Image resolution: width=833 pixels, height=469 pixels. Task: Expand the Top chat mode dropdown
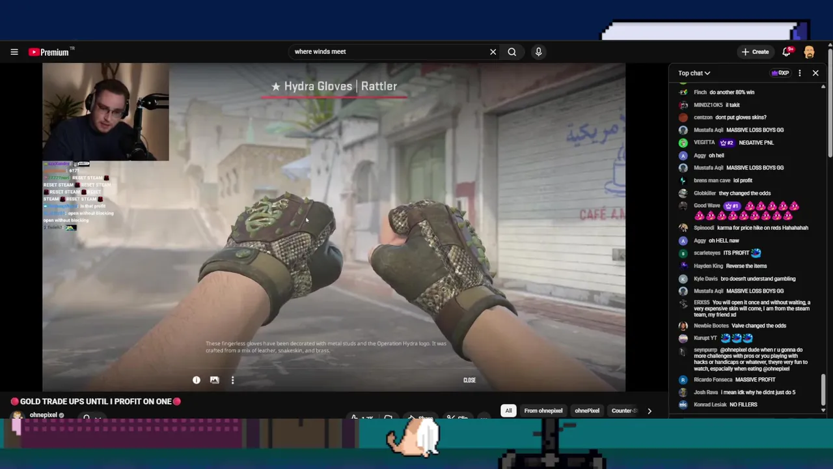pyautogui.click(x=694, y=74)
